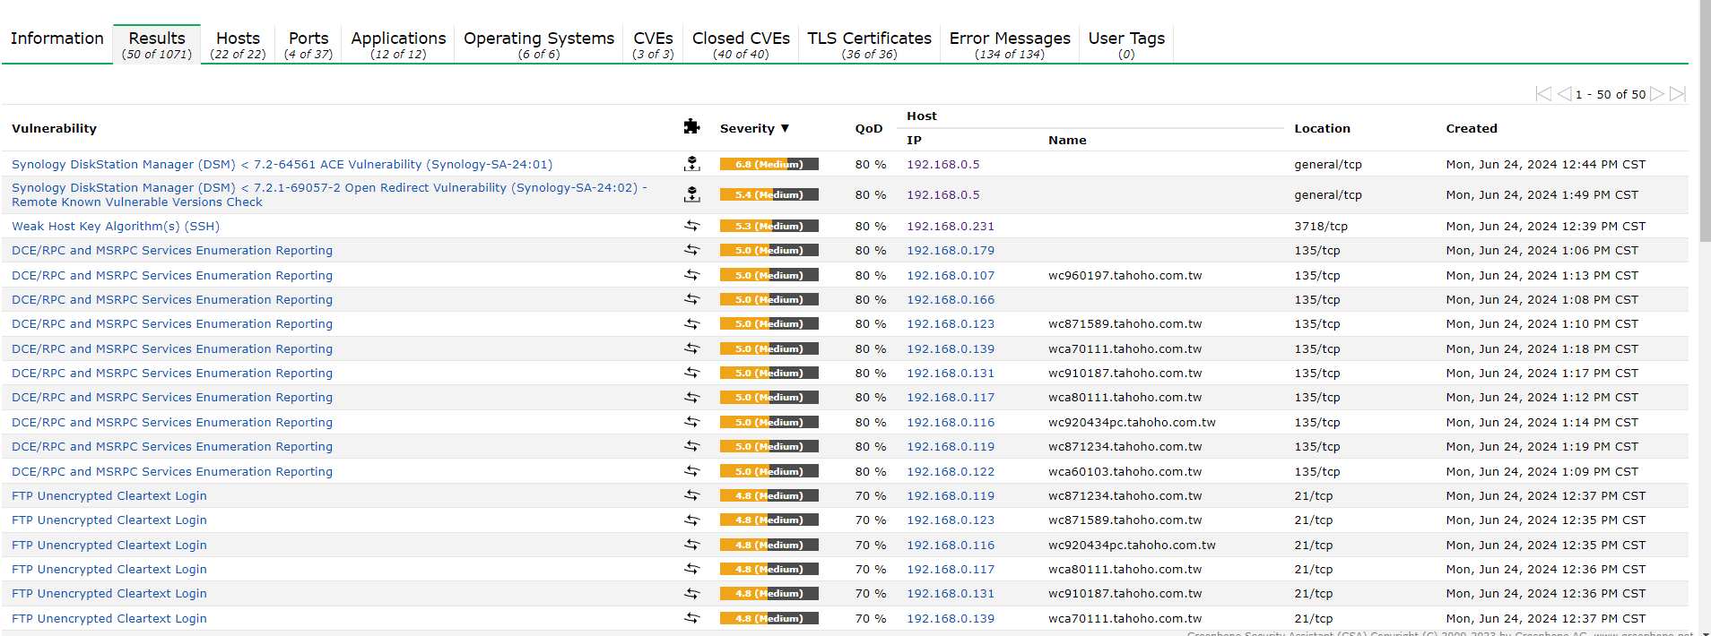Click solution icon for Synology Open Redirect row
The height and width of the screenshot is (636, 1711).
[691, 194]
